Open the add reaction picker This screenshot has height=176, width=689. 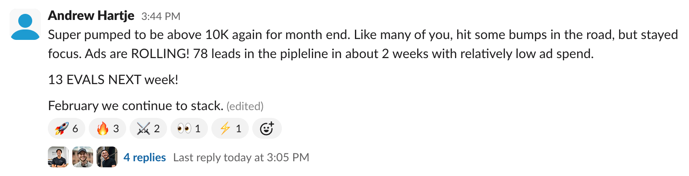tap(267, 129)
